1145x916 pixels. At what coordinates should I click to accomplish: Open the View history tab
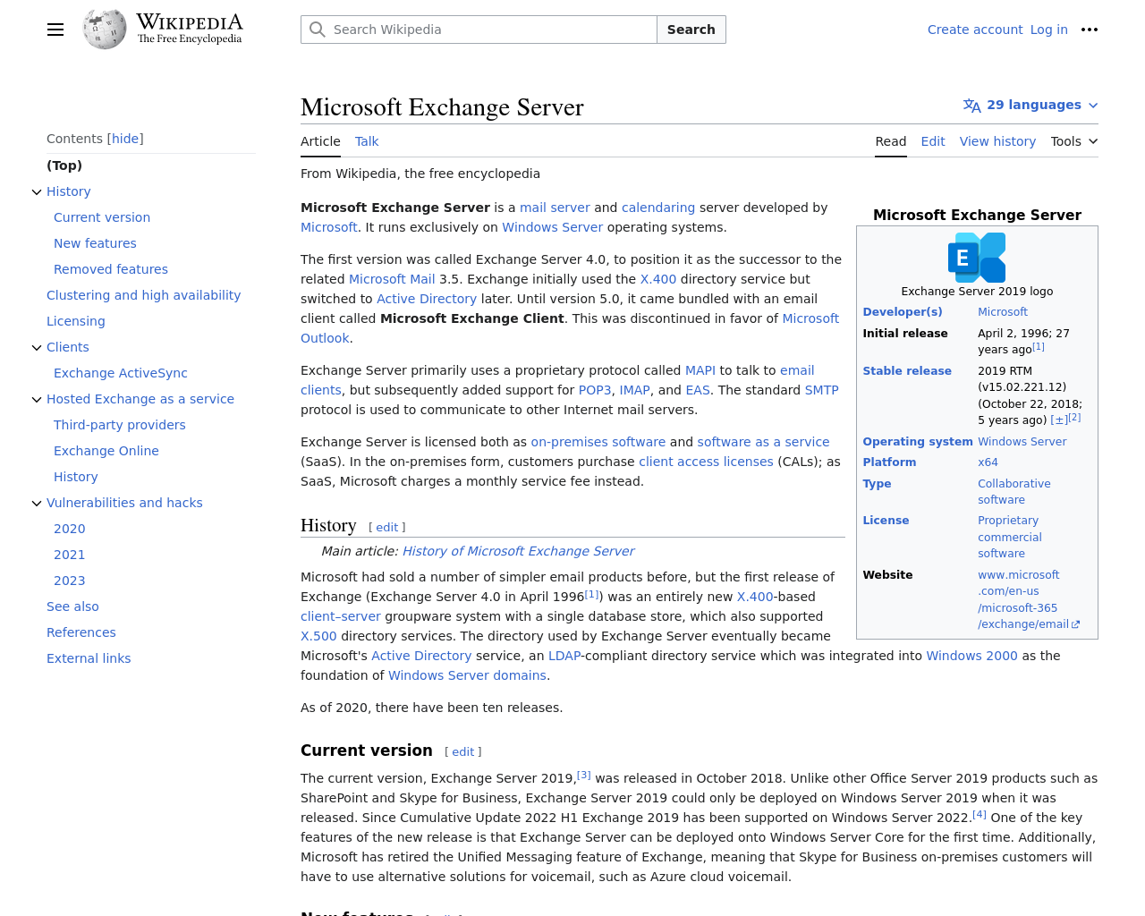(997, 141)
